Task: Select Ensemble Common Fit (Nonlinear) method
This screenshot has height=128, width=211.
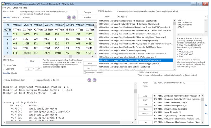Action: click(x=136, y=60)
